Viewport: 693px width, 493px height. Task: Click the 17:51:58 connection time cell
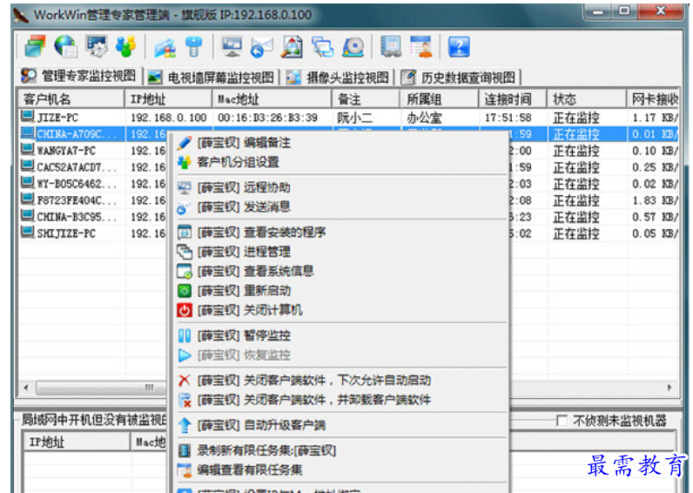point(508,118)
